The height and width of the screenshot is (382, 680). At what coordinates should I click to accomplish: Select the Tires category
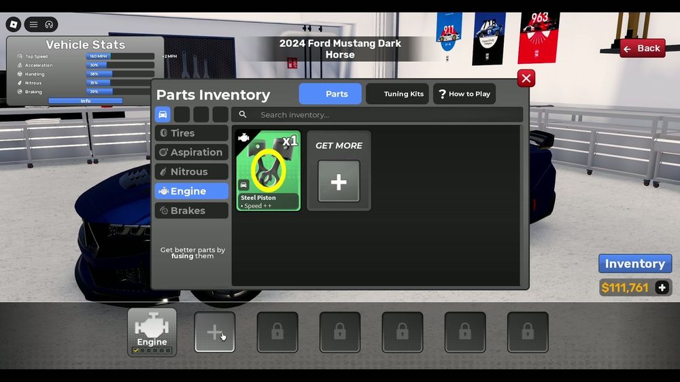(191, 133)
